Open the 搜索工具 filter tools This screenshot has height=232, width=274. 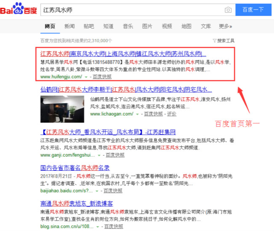tap(224, 40)
